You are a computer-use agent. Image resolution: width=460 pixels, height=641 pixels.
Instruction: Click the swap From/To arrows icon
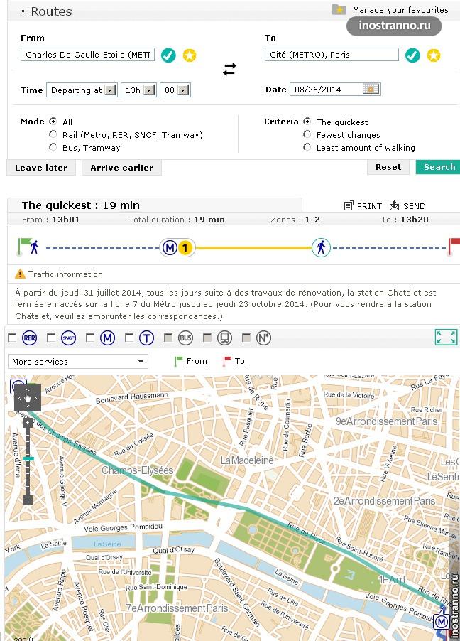tap(229, 69)
